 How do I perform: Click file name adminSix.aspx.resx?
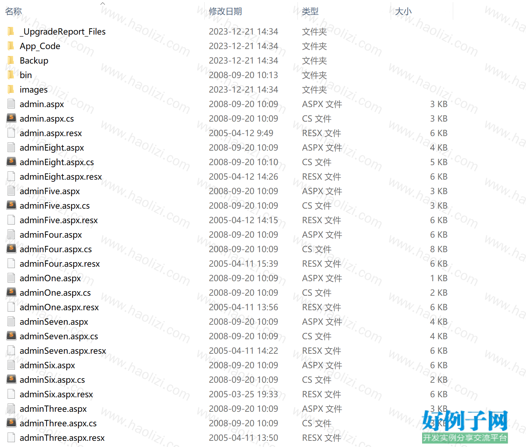[x=56, y=394]
